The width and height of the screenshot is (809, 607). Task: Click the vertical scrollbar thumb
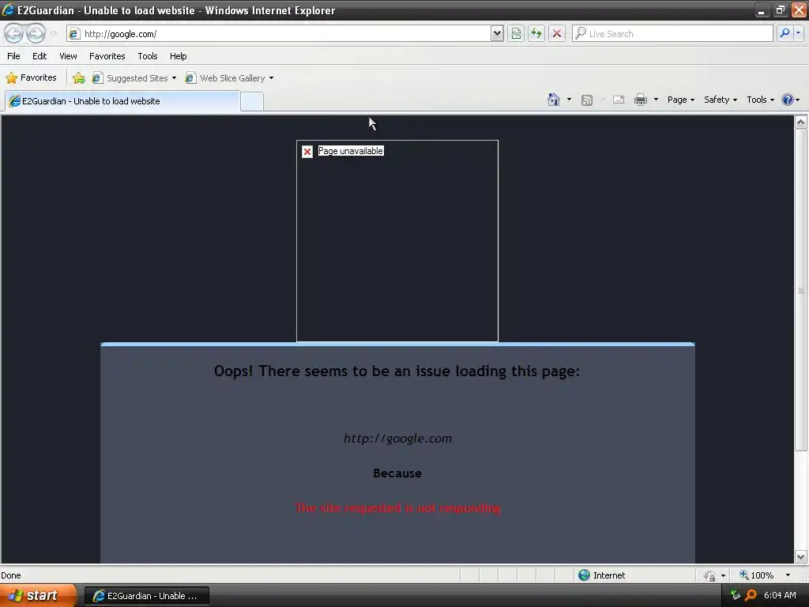pos(801,290)
